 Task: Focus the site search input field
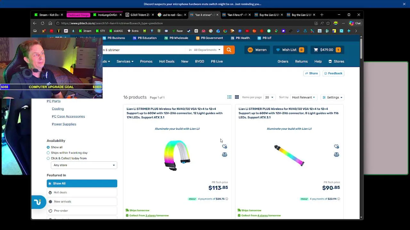point(144,50)
